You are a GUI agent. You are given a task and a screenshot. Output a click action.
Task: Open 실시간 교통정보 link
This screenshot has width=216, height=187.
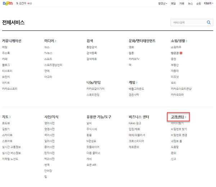[x=12, y=147]
